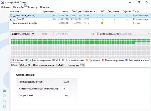Click the green SSD indicator for disk C:
The height and width of the screenshot is (111, 151).
102,23
